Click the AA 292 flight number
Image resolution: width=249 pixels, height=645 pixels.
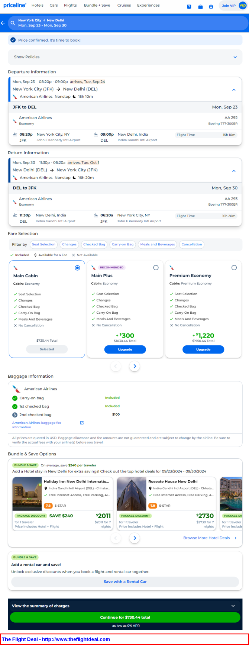point(231,118)
